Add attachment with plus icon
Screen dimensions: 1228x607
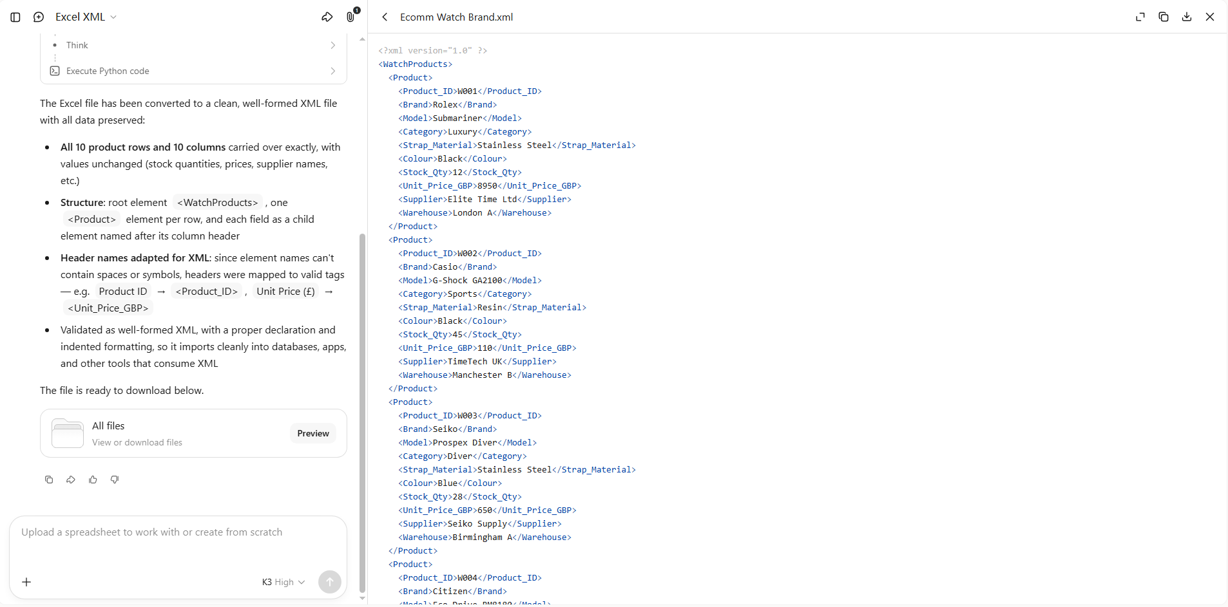point(26,582)
